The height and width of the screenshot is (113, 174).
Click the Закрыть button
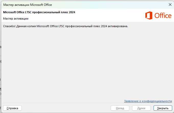coord(163,108)
